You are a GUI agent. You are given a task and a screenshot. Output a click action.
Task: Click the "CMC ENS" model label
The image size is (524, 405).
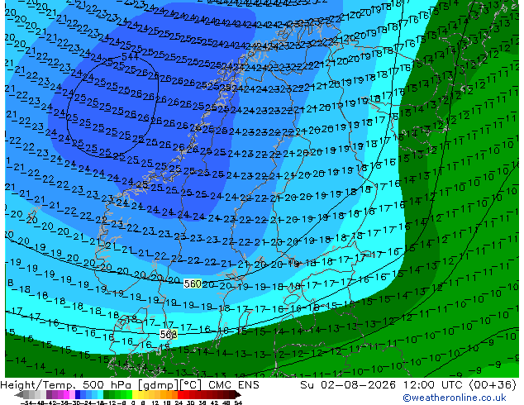[x=234, y=385]
